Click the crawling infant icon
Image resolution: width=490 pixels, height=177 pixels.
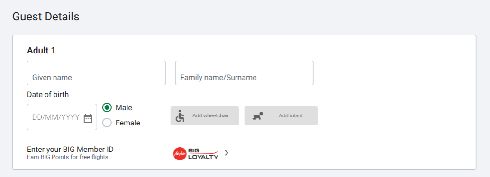pos(258,116)
